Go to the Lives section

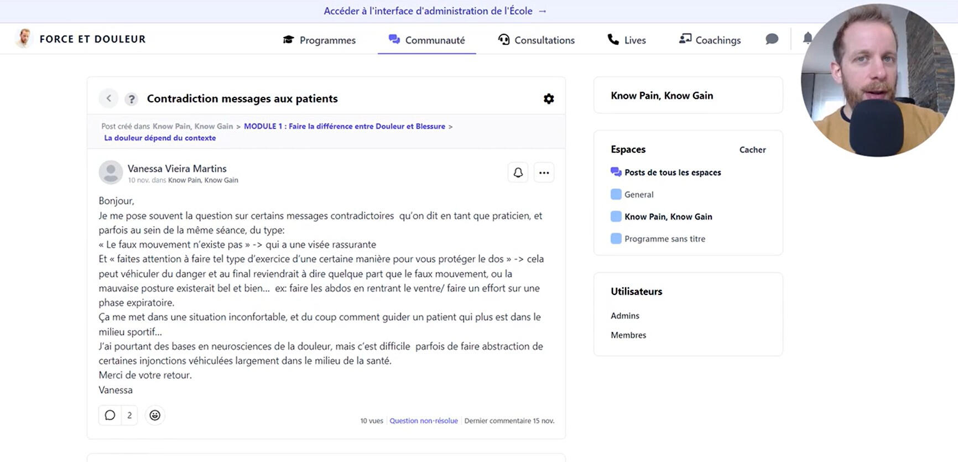[627, 40]
